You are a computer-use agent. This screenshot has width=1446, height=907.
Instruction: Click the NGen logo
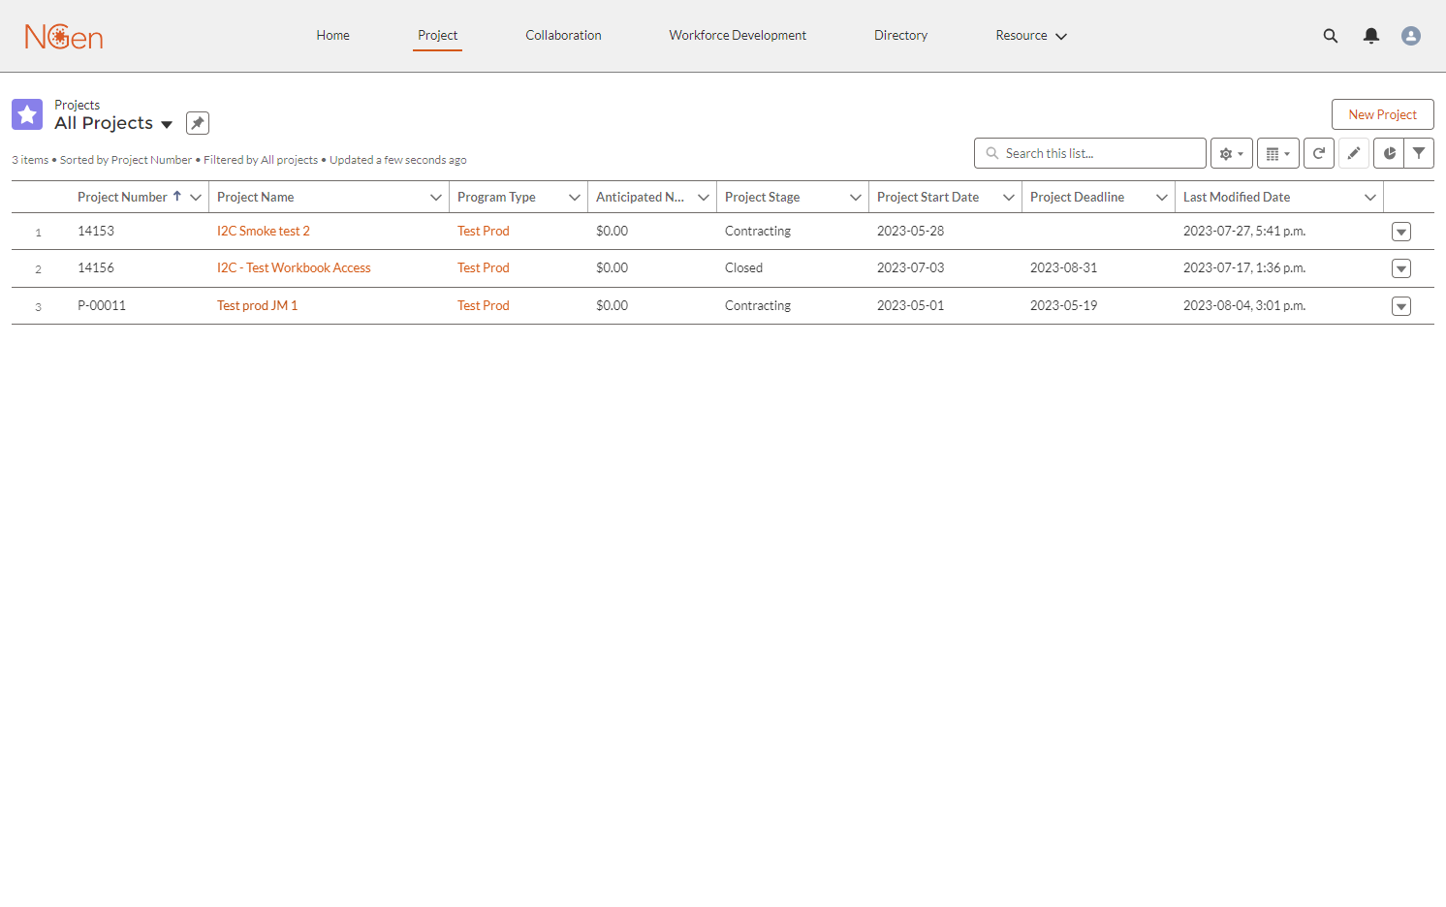tap(64, 37)
